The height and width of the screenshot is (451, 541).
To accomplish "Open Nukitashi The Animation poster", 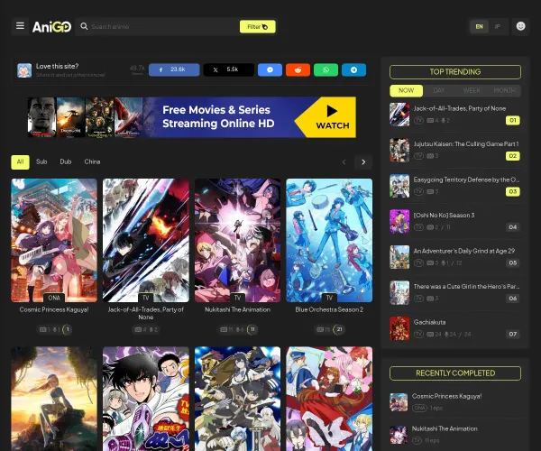I will coord(237,240).
